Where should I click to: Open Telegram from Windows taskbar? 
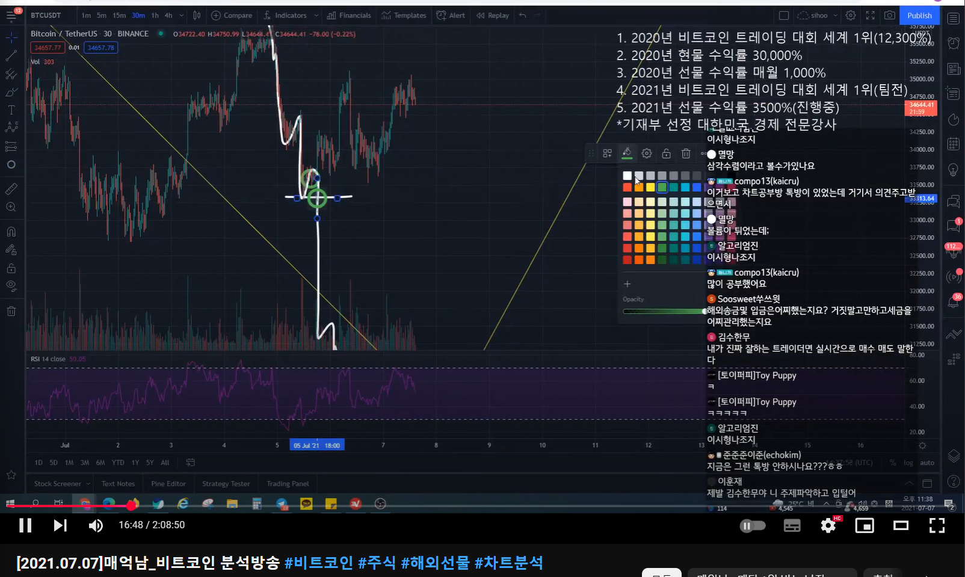[x=282, y=504]
